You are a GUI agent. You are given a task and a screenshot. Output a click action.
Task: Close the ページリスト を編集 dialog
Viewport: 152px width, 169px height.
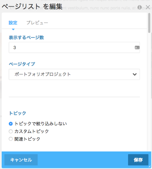148,7
